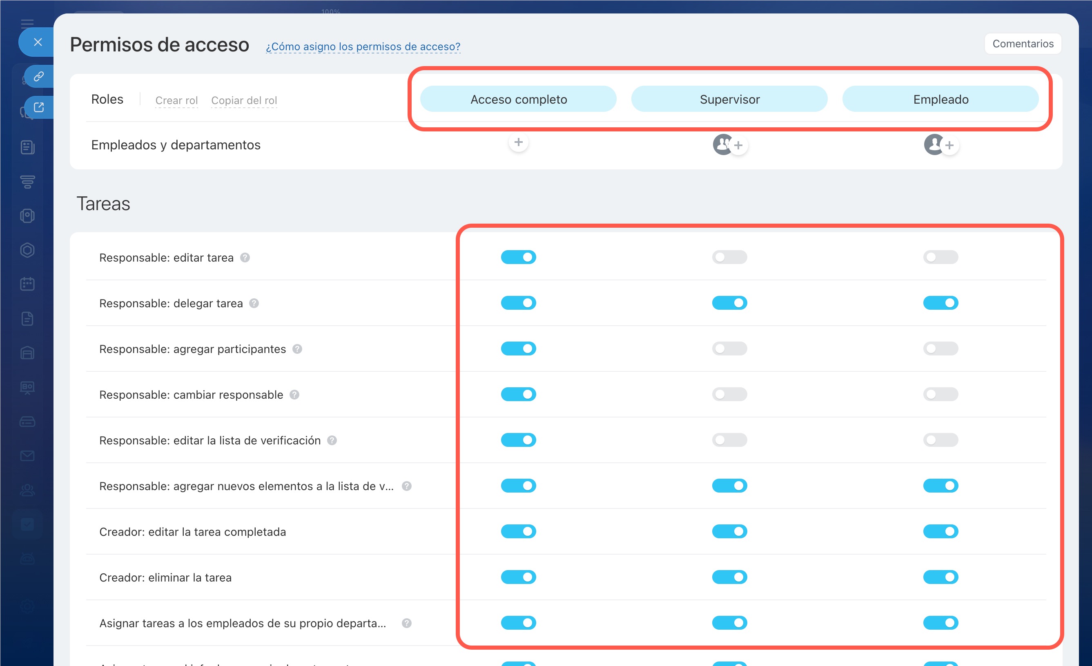Enable Empleado toggle for 'agregar participantes'

940,349
